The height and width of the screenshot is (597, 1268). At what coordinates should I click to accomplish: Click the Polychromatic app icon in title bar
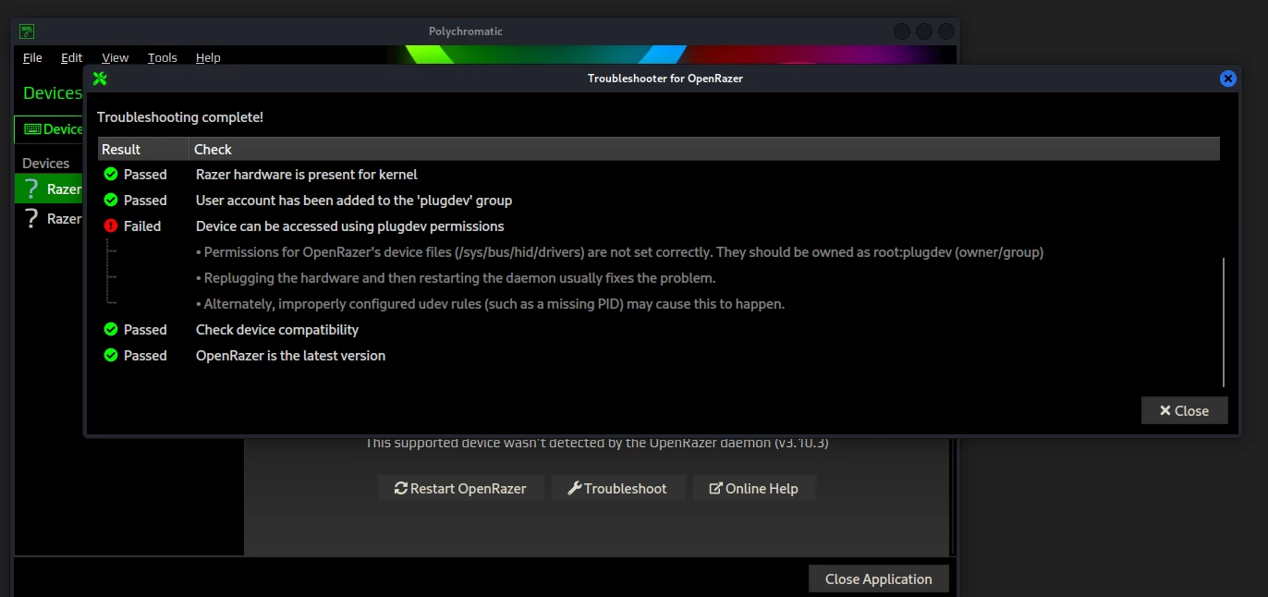click(28, 31)
